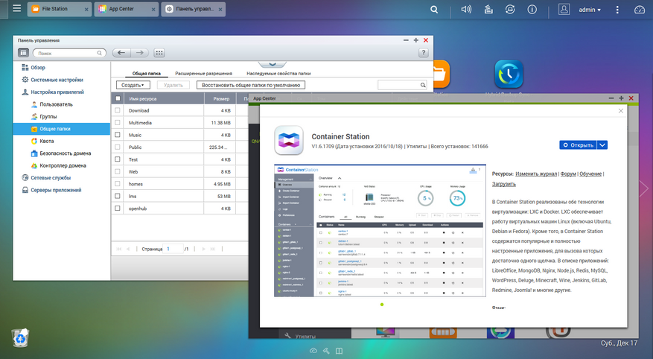Open the QTS main menu hamburger icon
Viewport: 653px width, 359px height.
[16, 8]
